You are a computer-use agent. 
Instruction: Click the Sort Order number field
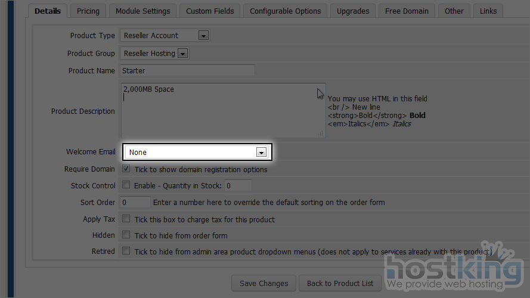point(135,203)
